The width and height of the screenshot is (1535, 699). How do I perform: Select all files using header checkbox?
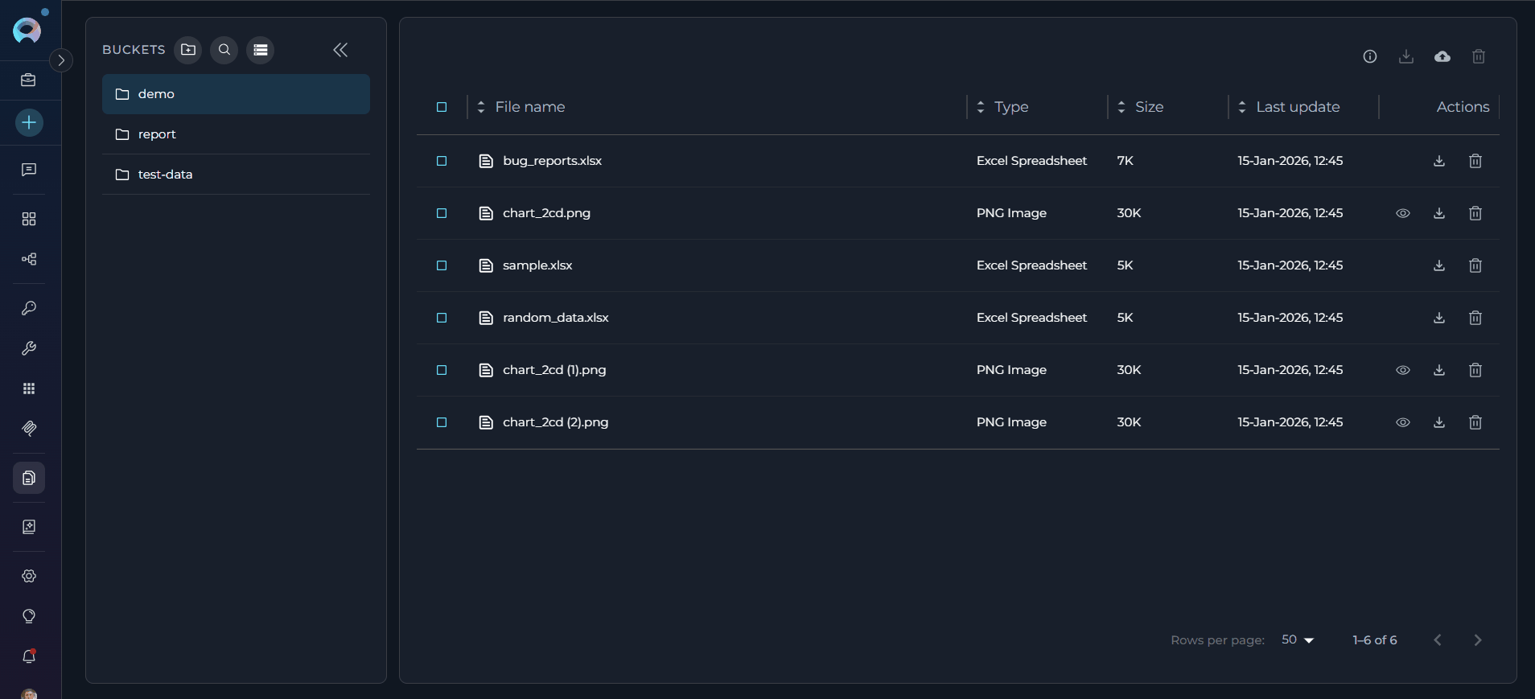click(x=442, y=107)
